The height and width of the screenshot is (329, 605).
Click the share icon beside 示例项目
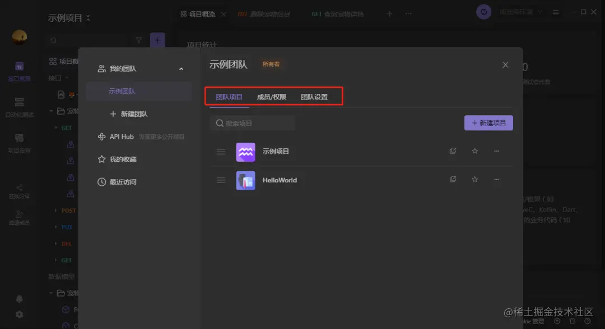pyautogui.click(x=453, y=151)
